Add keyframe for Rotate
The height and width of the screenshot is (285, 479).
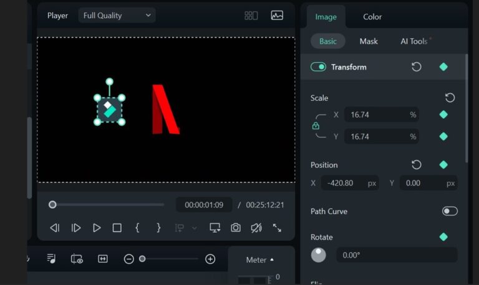click(x=443, y=237)
